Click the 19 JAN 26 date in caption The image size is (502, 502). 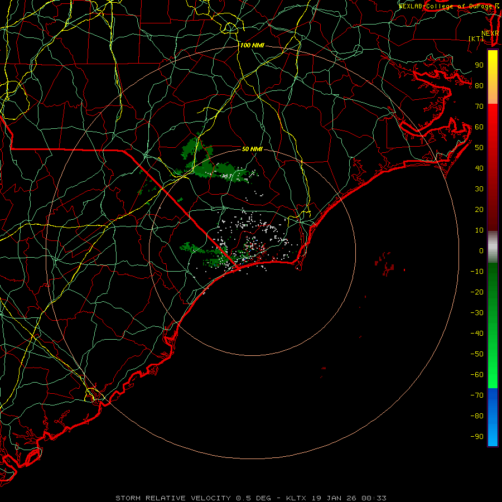click(334, 498)
